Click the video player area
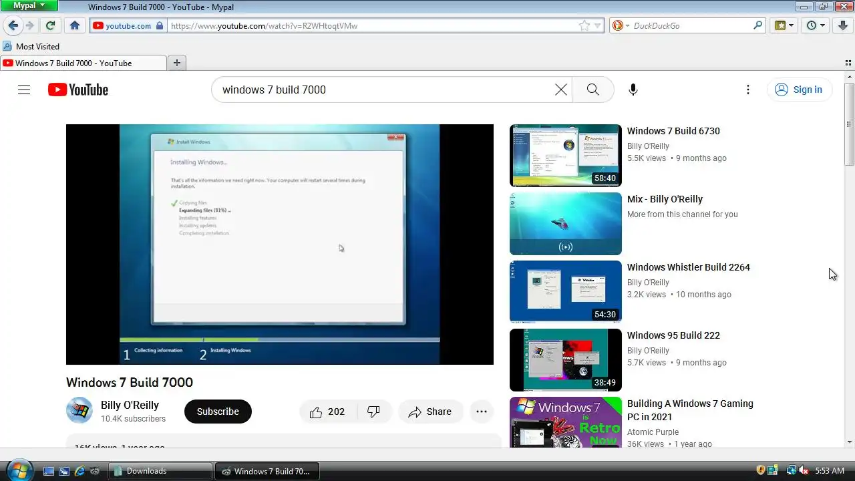 tap(280, 244)
